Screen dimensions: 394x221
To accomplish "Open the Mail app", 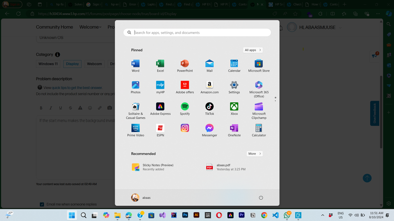I will tap(209, 66).
